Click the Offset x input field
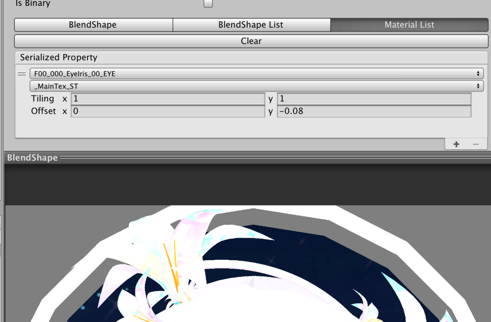 point(168,111)
